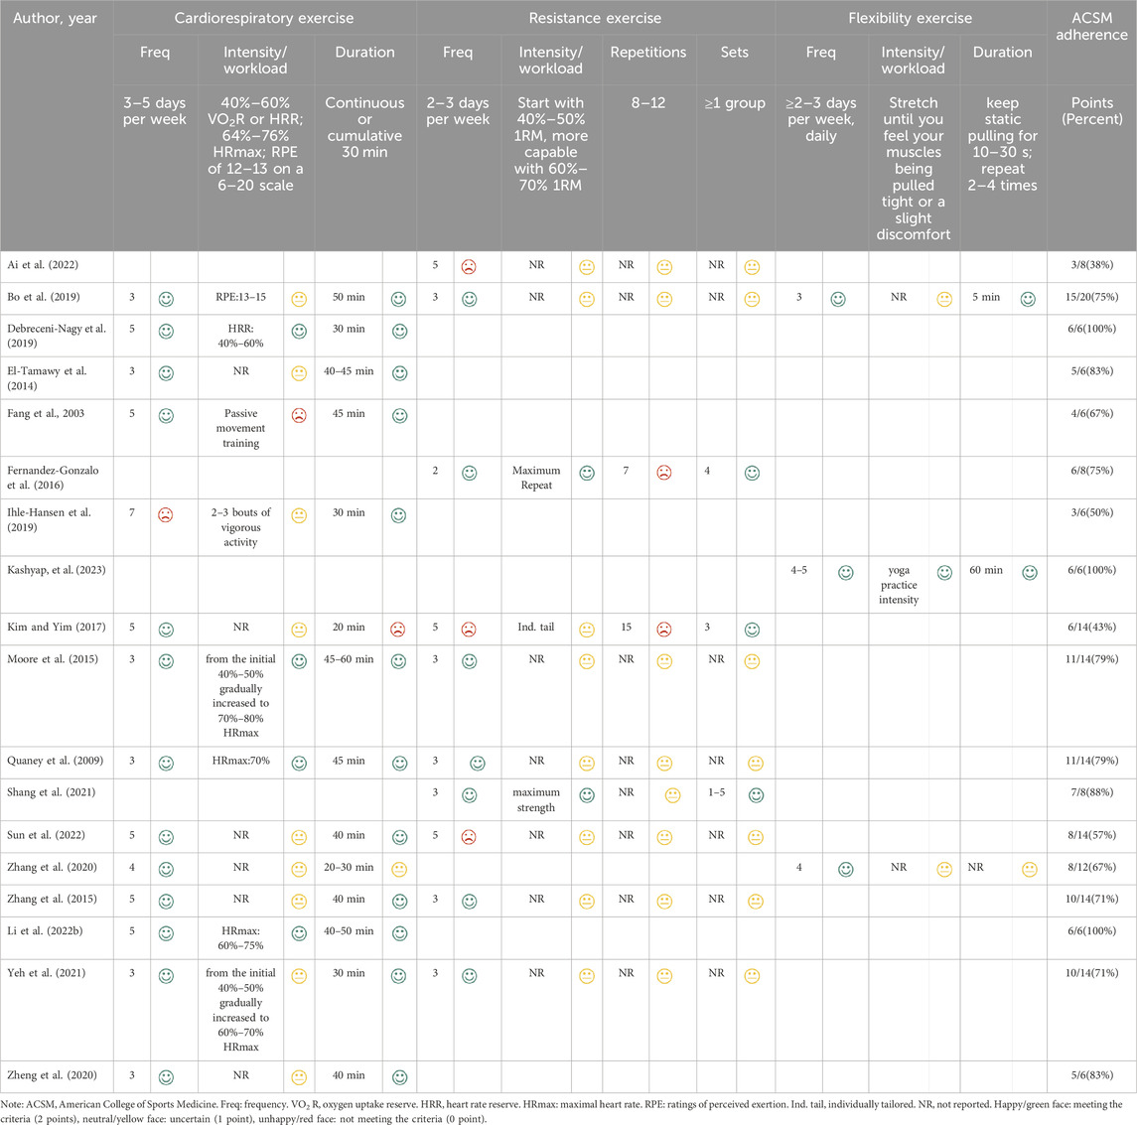Click the 'Maximum Repeat' workload cell
Screen dimensions: 1137x1125
tap(536, 478)
